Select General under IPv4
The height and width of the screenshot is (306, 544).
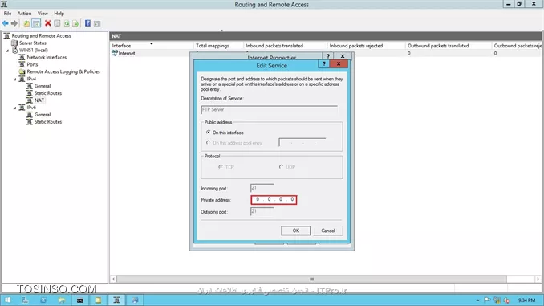pyautogui.click(x=43, y=86)
